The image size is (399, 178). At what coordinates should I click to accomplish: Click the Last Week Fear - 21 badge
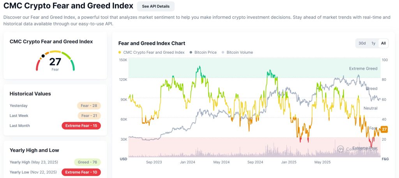[x=89, y=116]
